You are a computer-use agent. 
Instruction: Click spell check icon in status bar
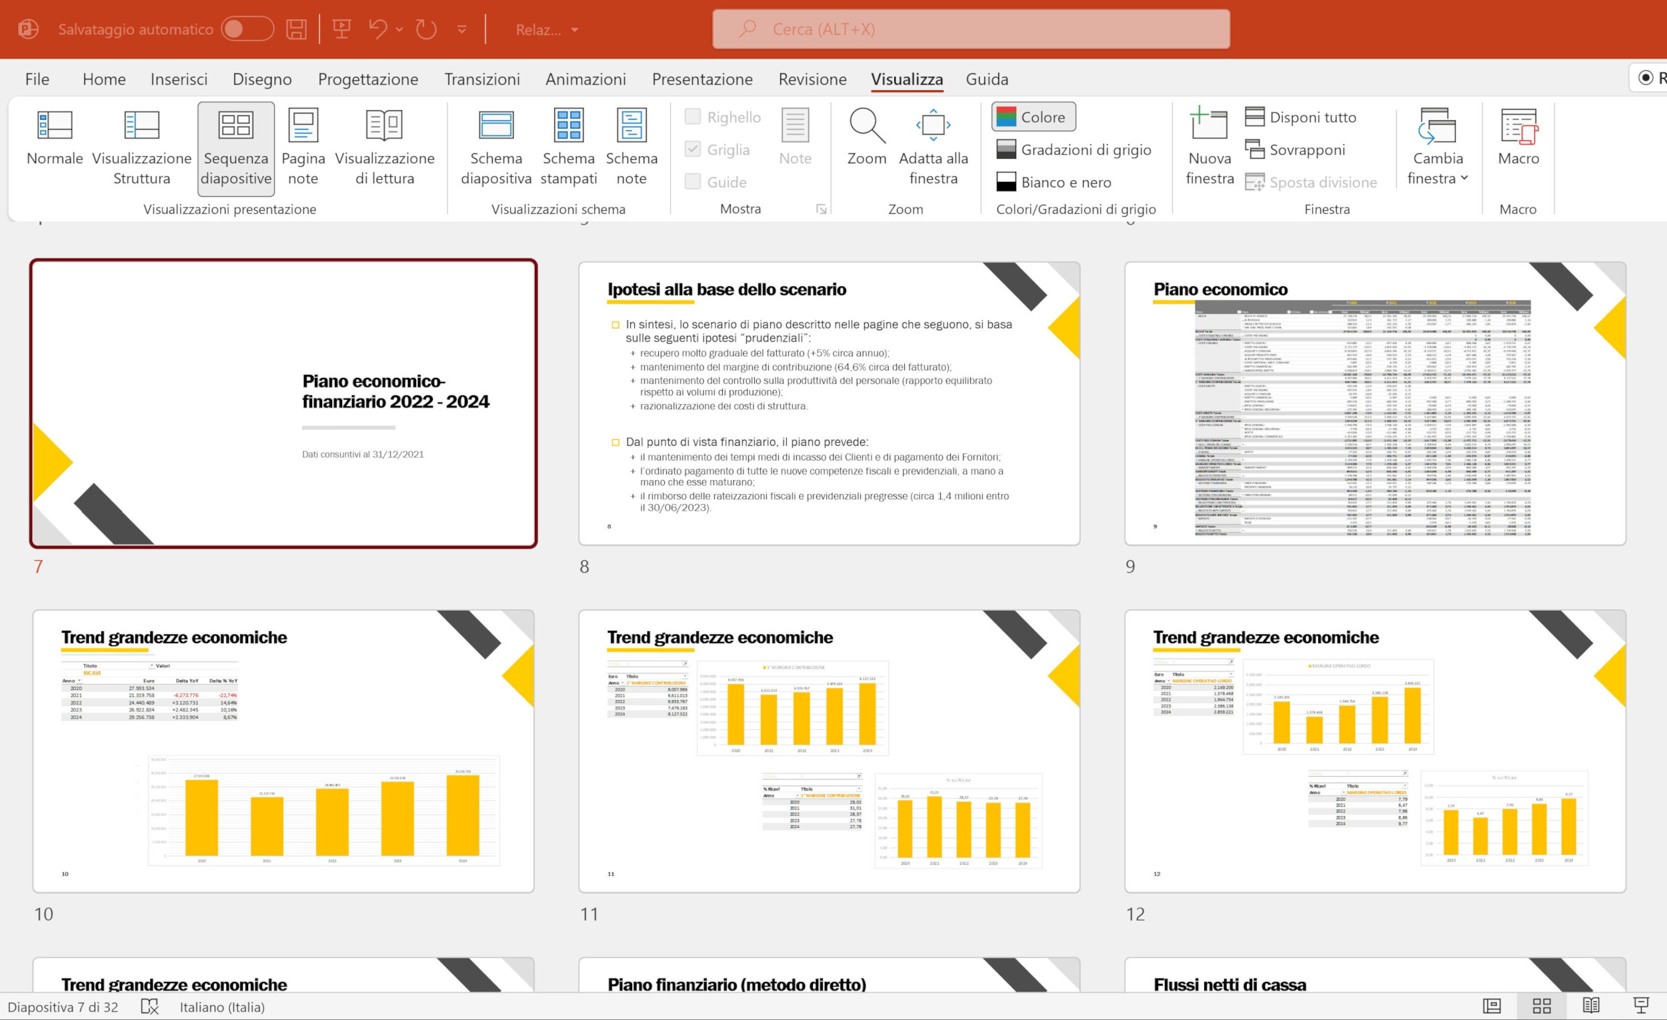[x=149, y=1007]
